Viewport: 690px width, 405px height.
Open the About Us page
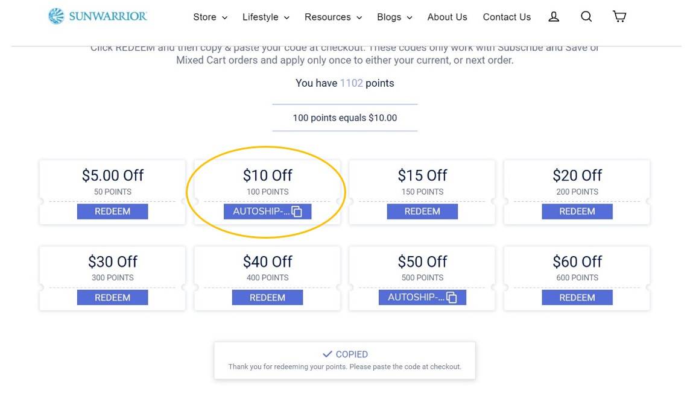(x=447, y=17)
